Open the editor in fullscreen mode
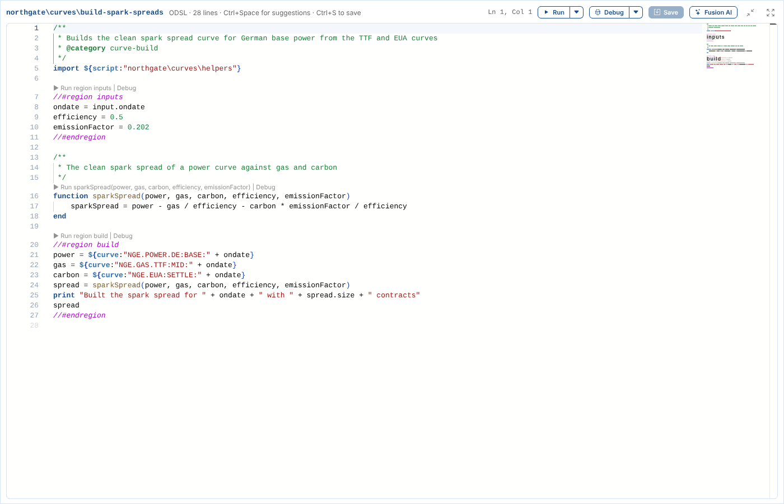The image size is (784, 504). [x=771, y=12]
